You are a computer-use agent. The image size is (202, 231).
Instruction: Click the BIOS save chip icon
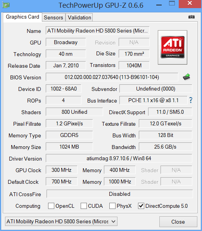(x=186, y=77)
